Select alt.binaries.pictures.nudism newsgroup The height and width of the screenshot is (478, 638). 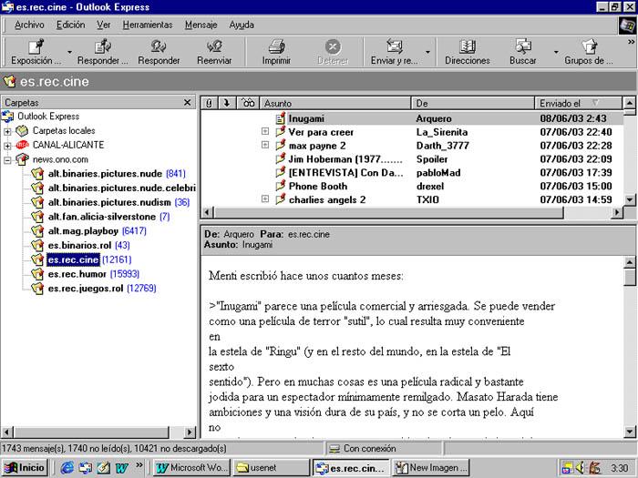(110, 202)
